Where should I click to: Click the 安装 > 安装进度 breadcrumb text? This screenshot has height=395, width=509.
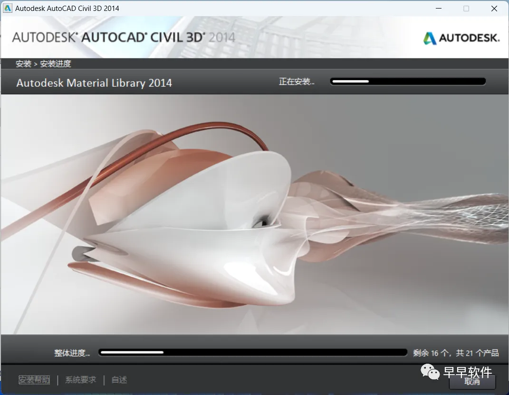[43, 64]
